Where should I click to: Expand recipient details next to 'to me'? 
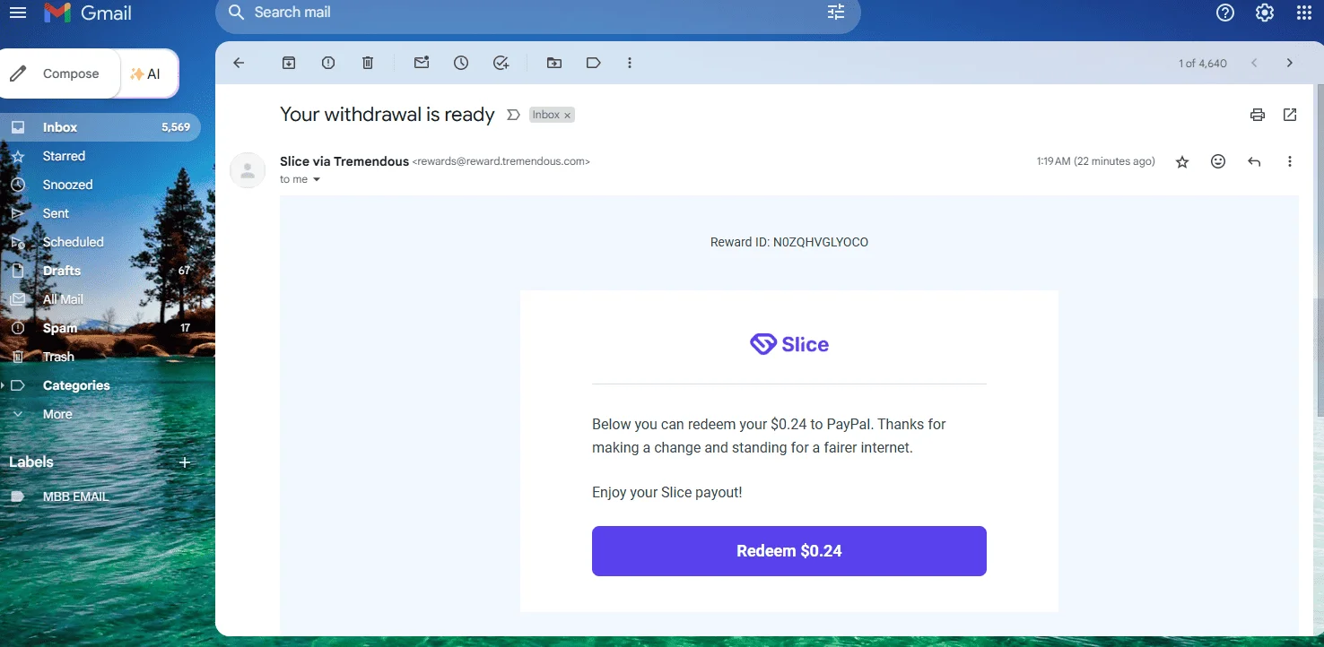click(x=317, y=179)
